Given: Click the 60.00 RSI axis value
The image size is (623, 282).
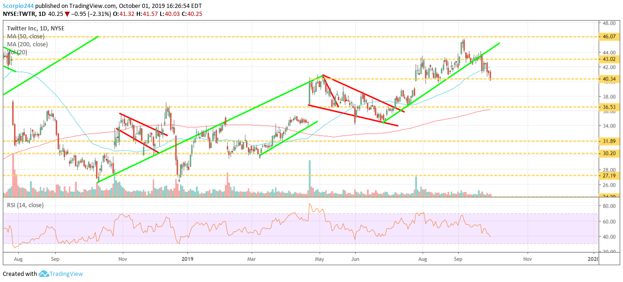Looking at the screenshot, I should 609,221.
